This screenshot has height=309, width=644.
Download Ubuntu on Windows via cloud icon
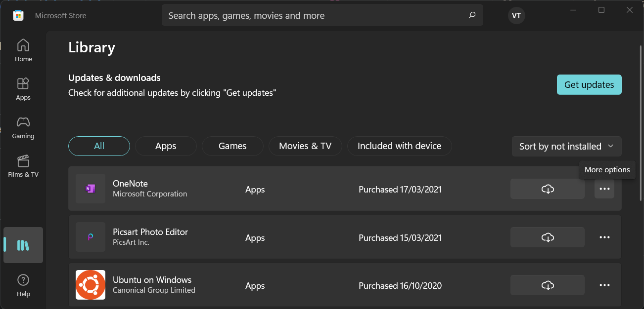click(547, 285)
